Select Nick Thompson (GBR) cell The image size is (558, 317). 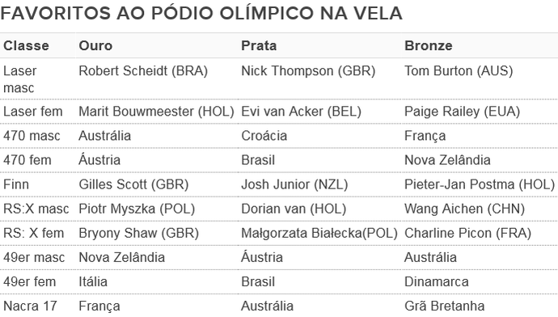click(308, 71)
